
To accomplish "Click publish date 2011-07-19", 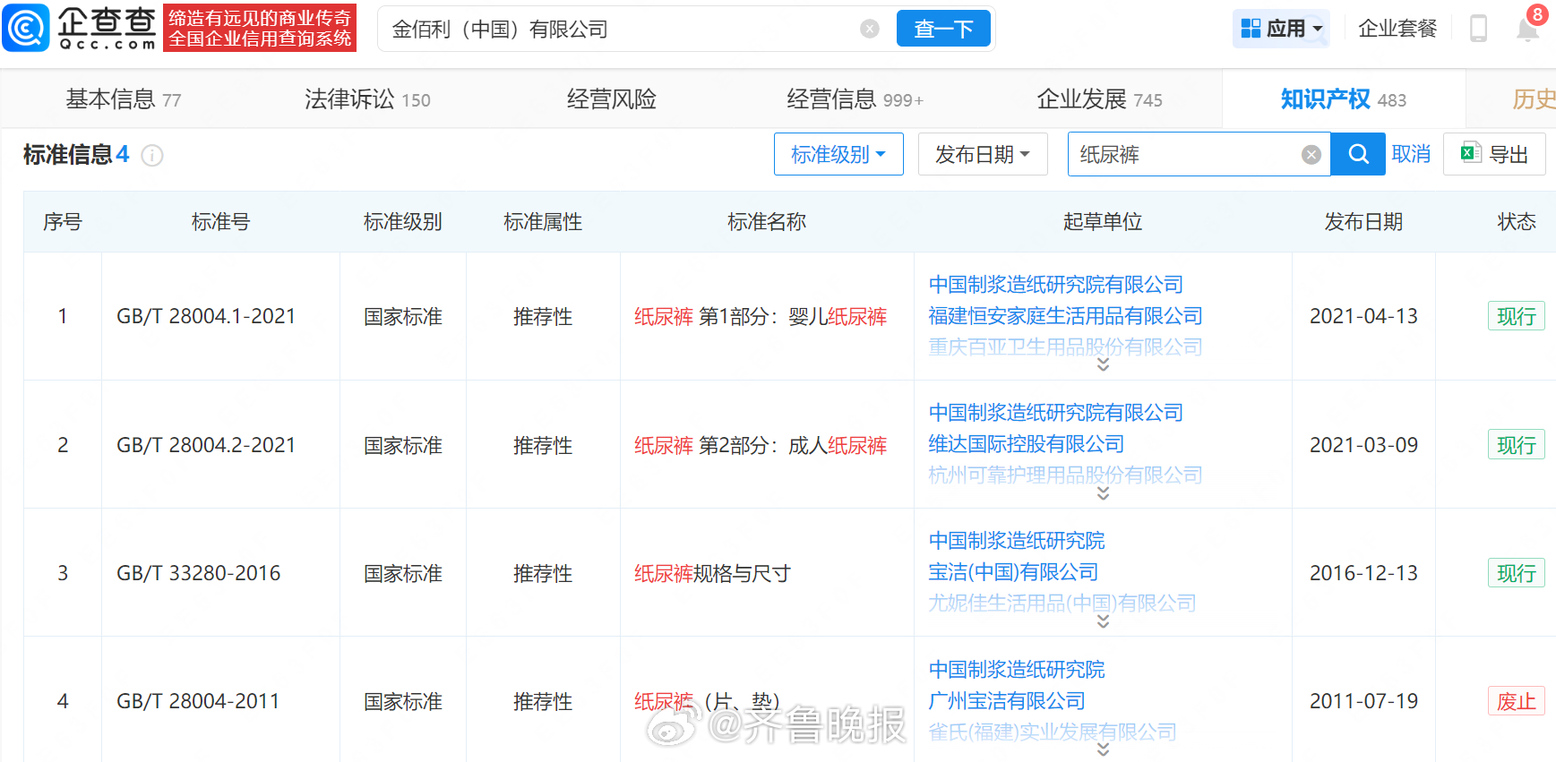I will 1363,701.
